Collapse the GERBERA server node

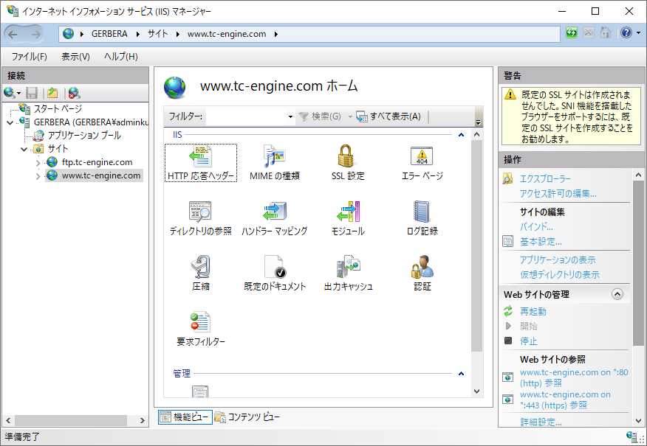(10, 122)
